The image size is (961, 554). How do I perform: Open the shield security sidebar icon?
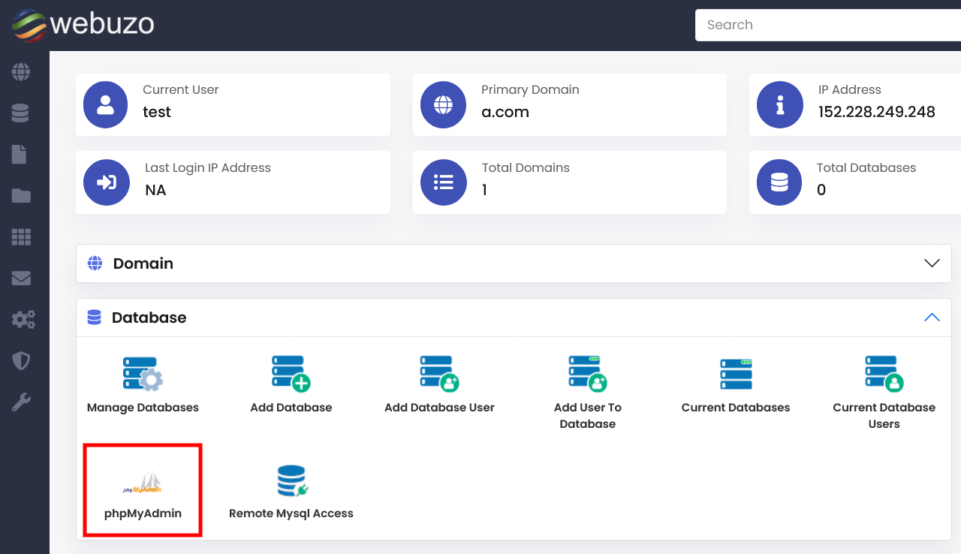point(21,361)
